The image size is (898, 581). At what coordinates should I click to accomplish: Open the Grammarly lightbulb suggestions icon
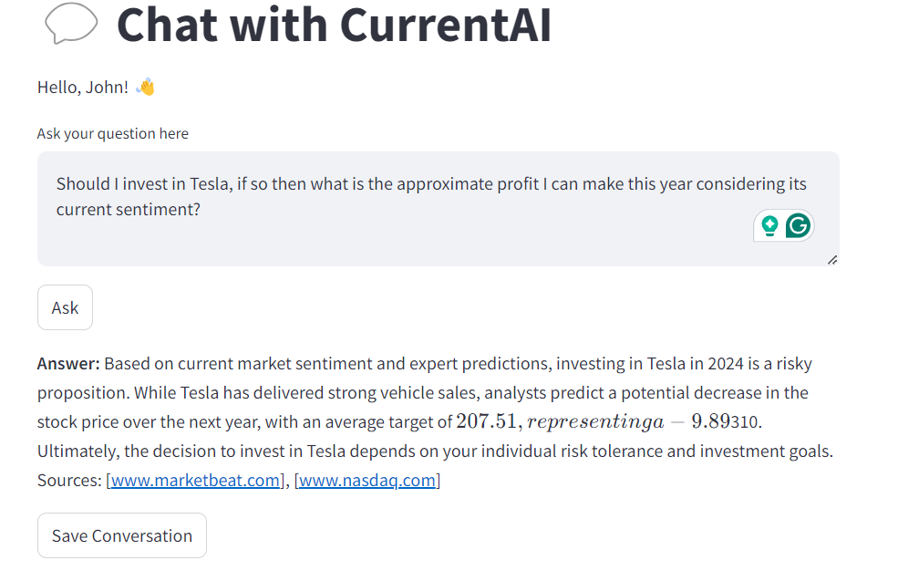coord(769,225)
